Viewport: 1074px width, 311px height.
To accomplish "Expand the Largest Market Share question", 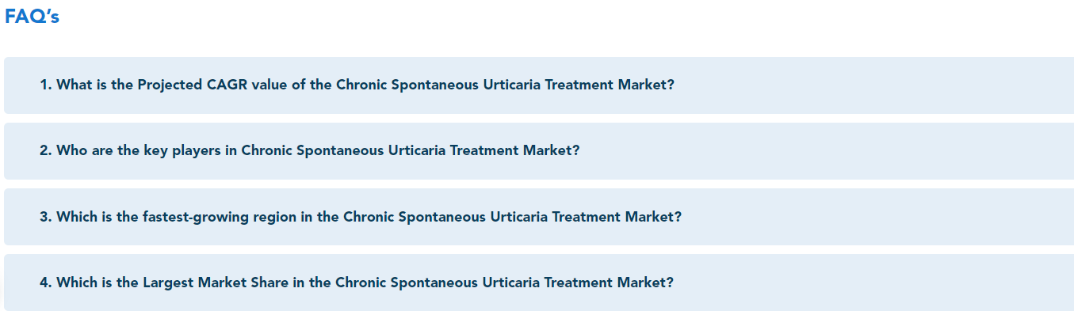I will pos(539,282).
